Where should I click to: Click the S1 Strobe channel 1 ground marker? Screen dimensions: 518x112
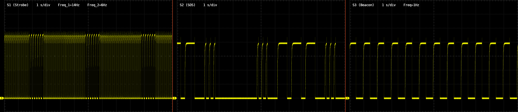2,98
